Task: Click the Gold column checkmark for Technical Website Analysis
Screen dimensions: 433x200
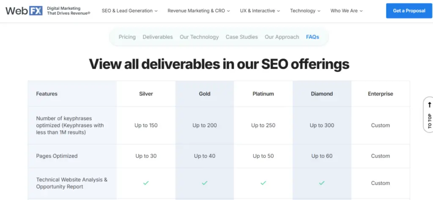Action: [x=205, y=183]
